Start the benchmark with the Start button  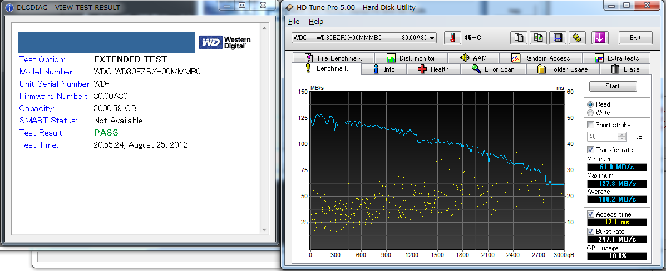click(613, 86)
